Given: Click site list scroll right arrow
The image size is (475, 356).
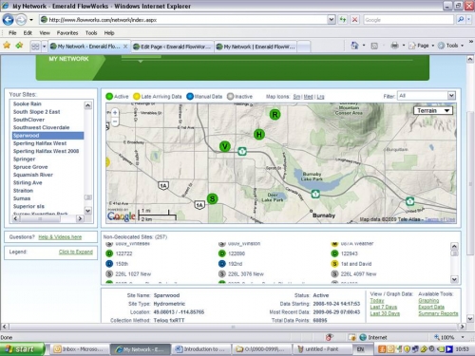Looking at the screenshot, I should point(80,218).
